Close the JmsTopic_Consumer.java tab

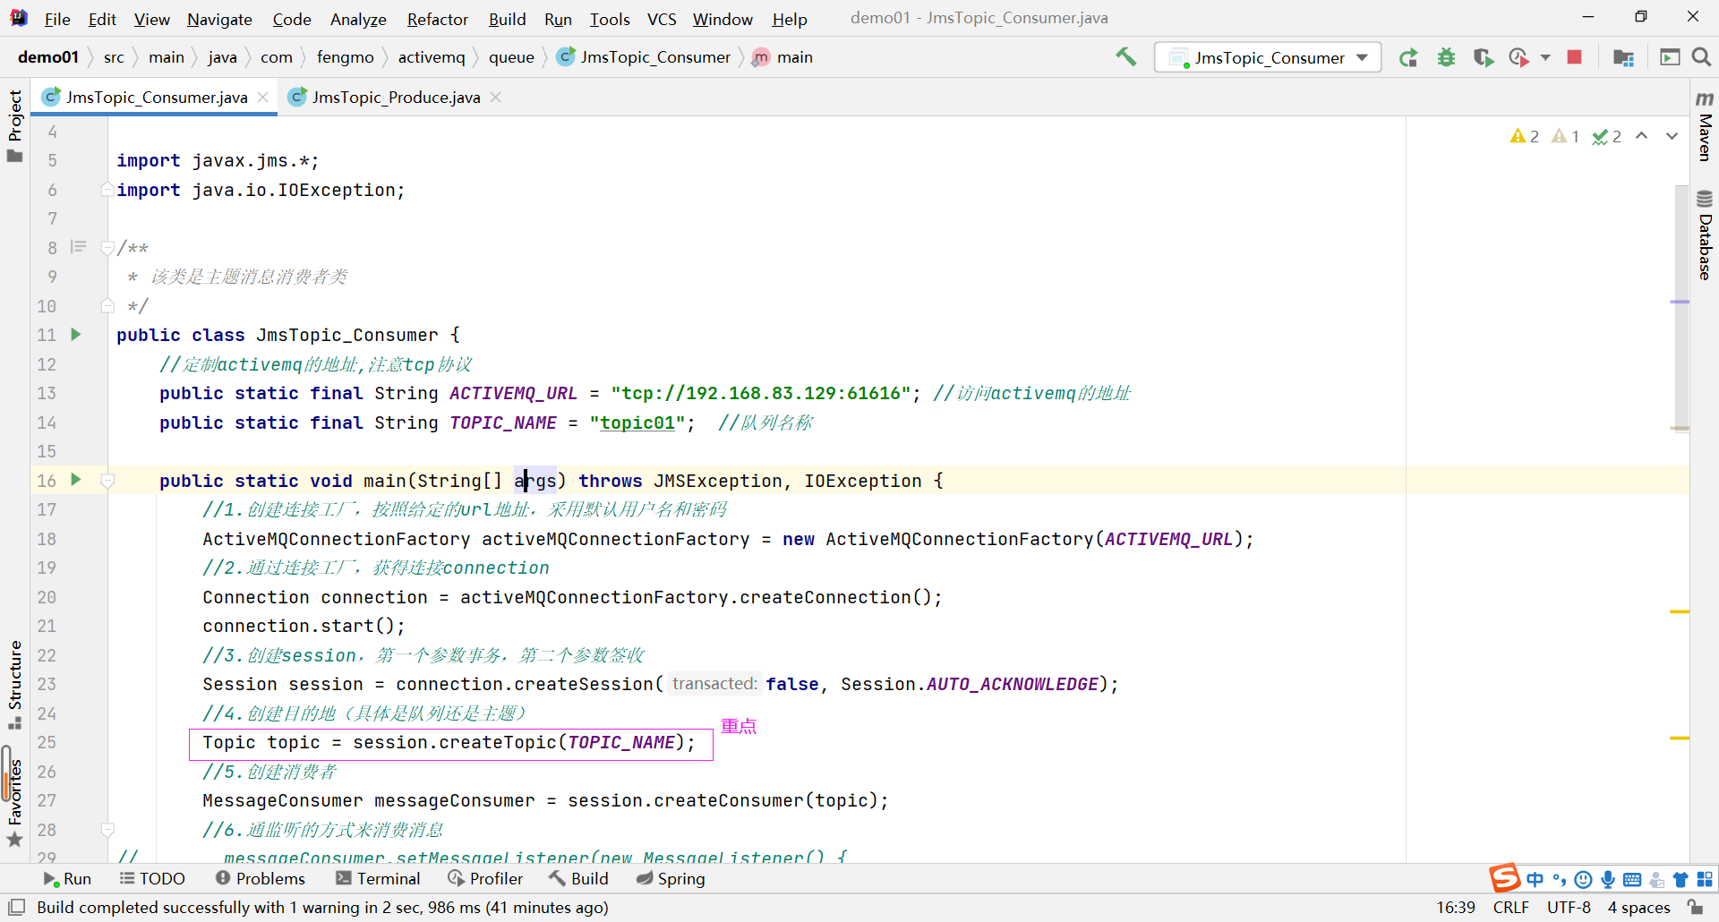263,97
